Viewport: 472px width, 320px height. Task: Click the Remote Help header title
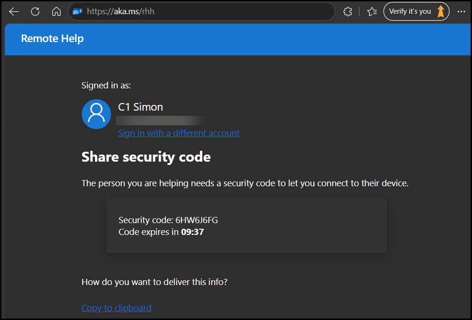click(x=52, y=39)
